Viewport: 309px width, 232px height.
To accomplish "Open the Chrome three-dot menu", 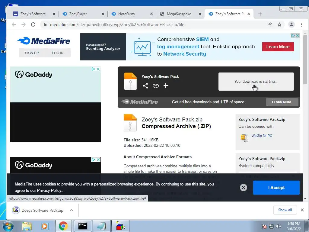I will click(301, 24).
